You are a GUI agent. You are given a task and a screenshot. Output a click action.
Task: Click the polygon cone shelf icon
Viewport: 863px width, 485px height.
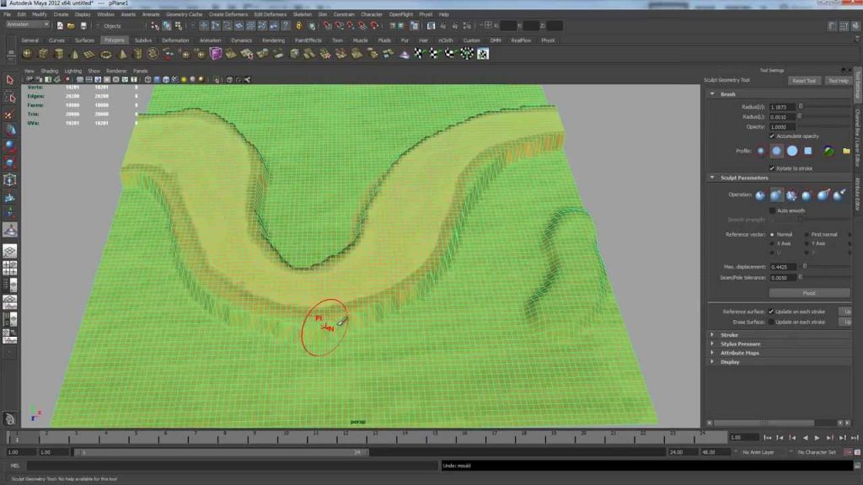pos(75,54)
